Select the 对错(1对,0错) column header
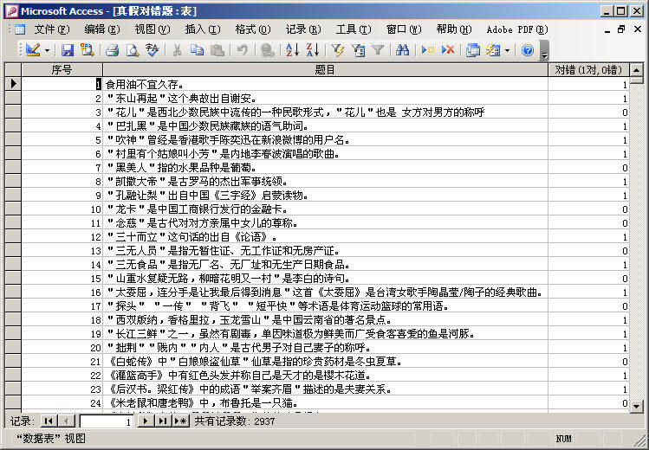The height and width of the screenshot is (450, 649). [588, 70]
